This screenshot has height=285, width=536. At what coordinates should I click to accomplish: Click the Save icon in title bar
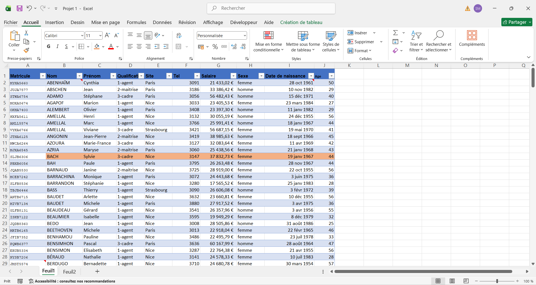click(19, 8)
